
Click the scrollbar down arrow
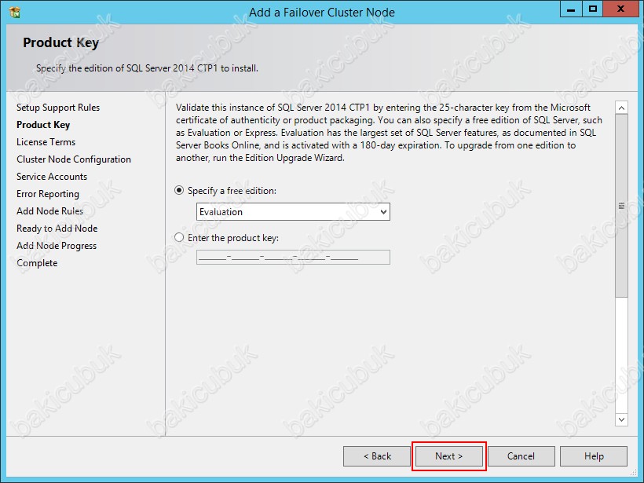[621, 419]
